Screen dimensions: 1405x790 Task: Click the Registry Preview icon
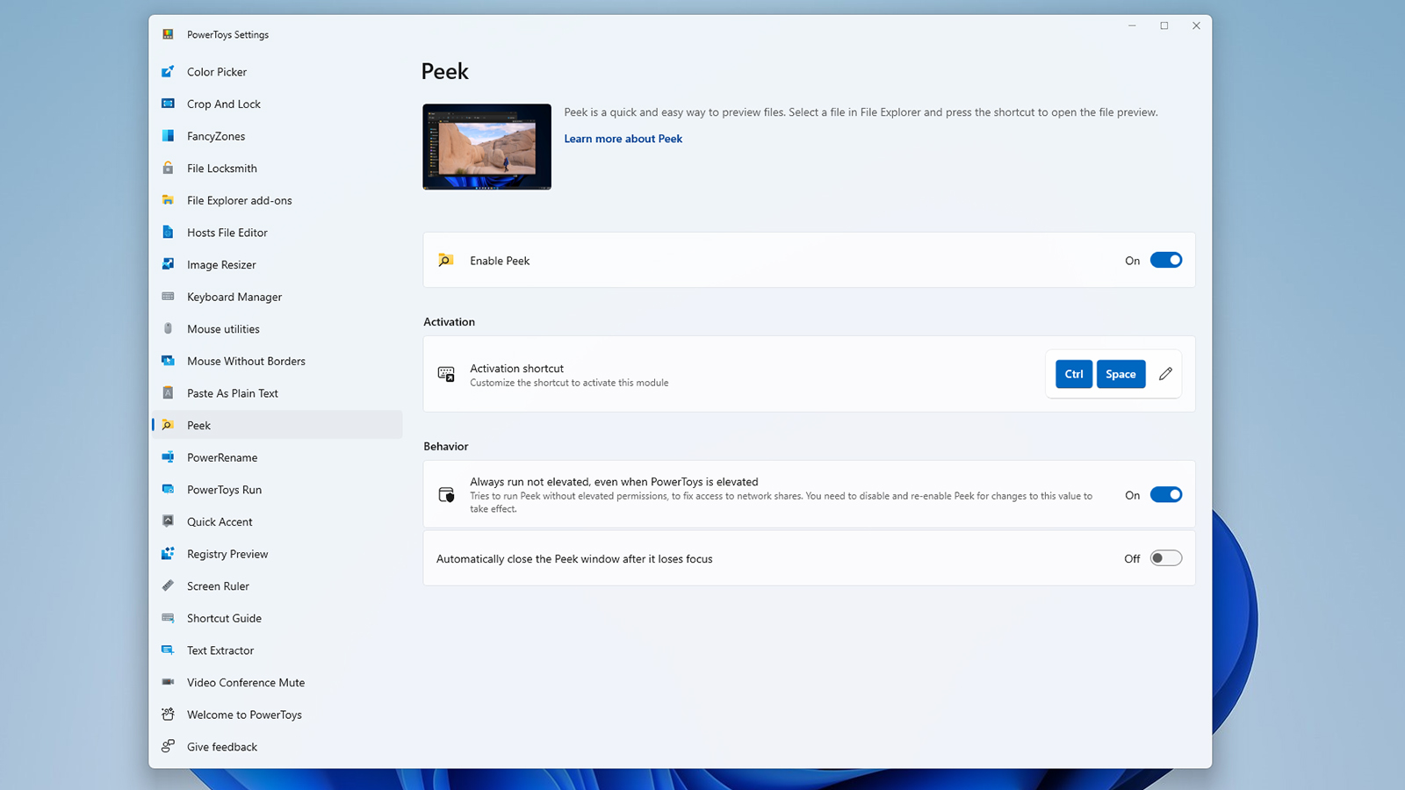168,554
